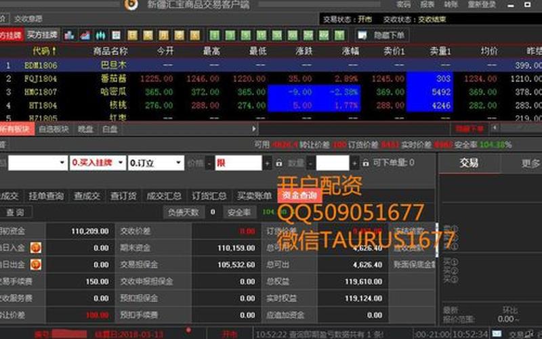Open the 买卖账单 tab

pyautogui.click(x=254, y=196)
